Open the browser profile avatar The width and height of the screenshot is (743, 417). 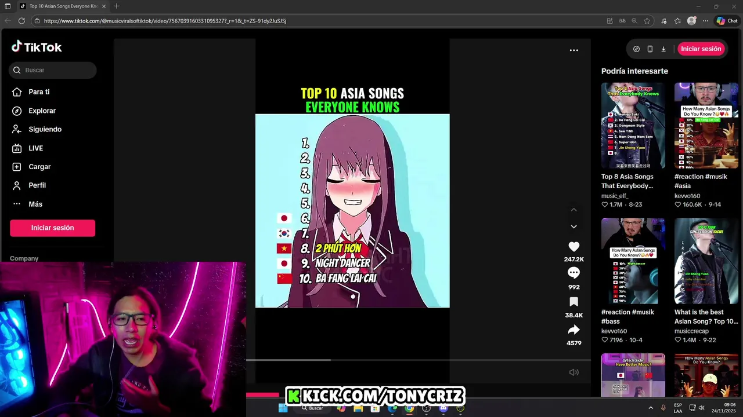[691, 21]
